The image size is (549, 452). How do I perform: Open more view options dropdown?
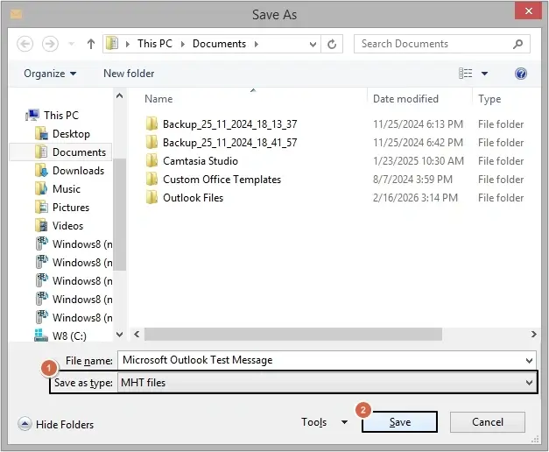484,74
